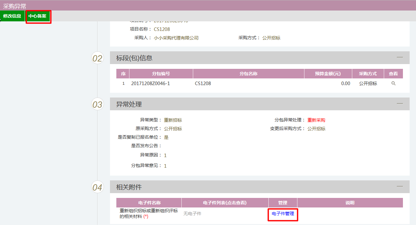This screenshot has width=416, height=225.
Task: Click the 分包名称 column header
Action: (x=248, y=74)
